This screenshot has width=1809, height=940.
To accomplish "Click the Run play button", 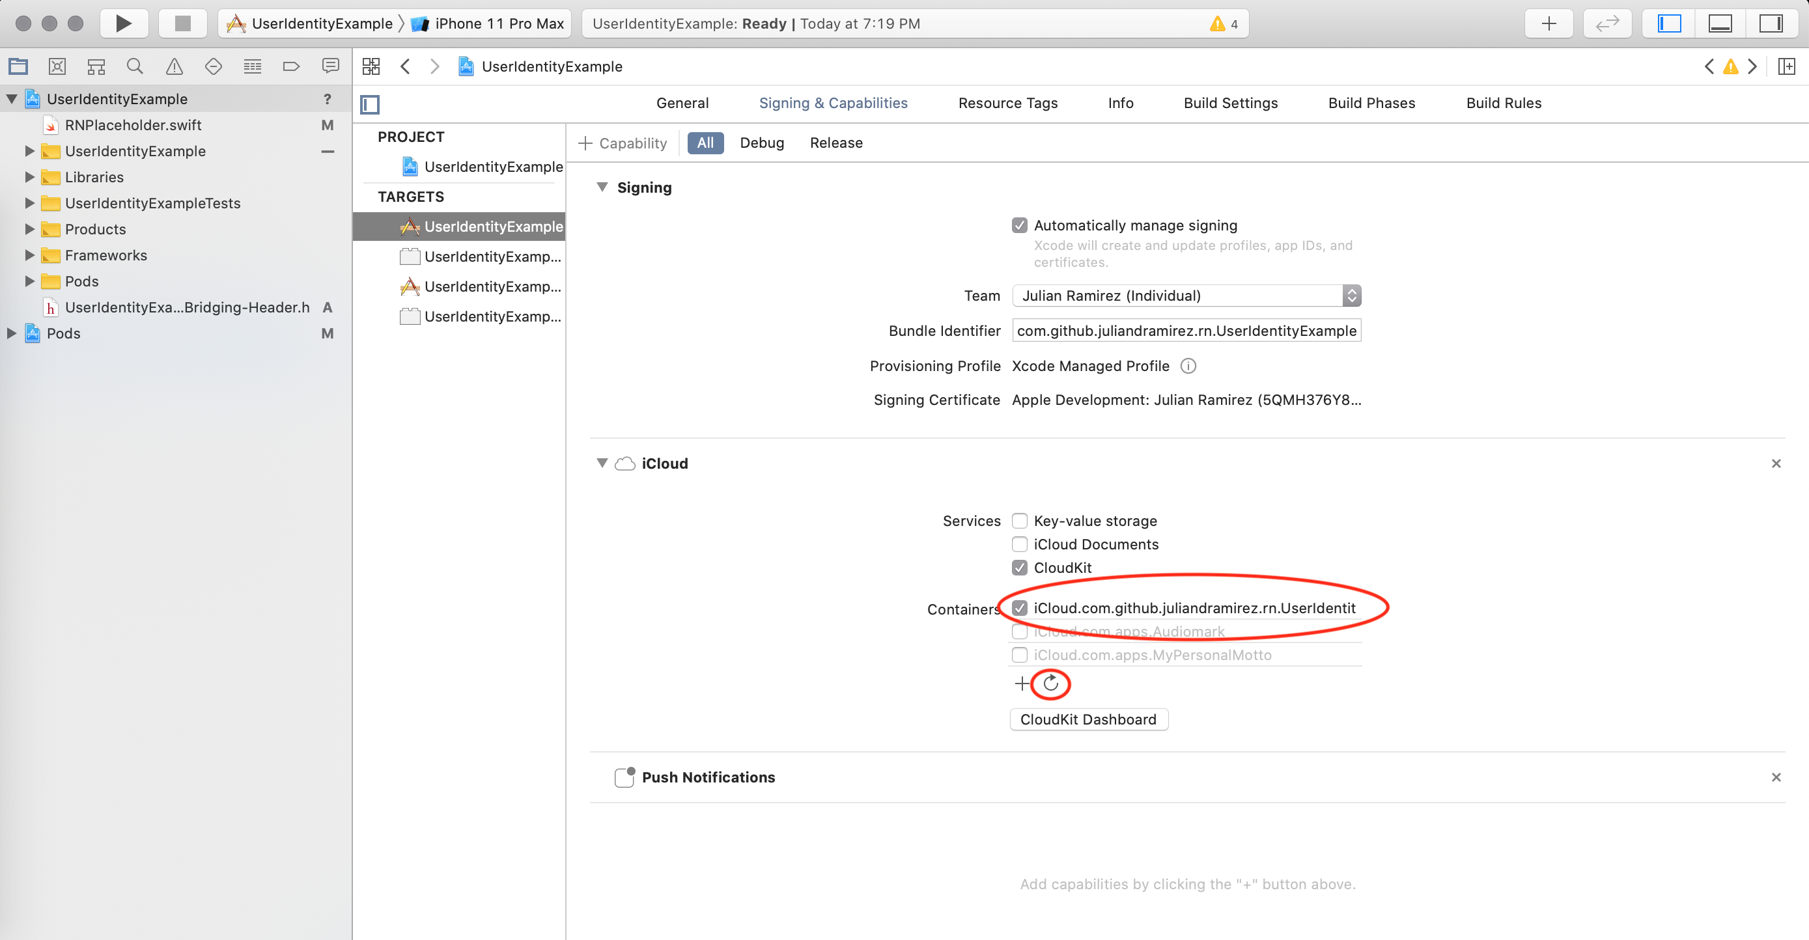I will [x=124, y=23].
